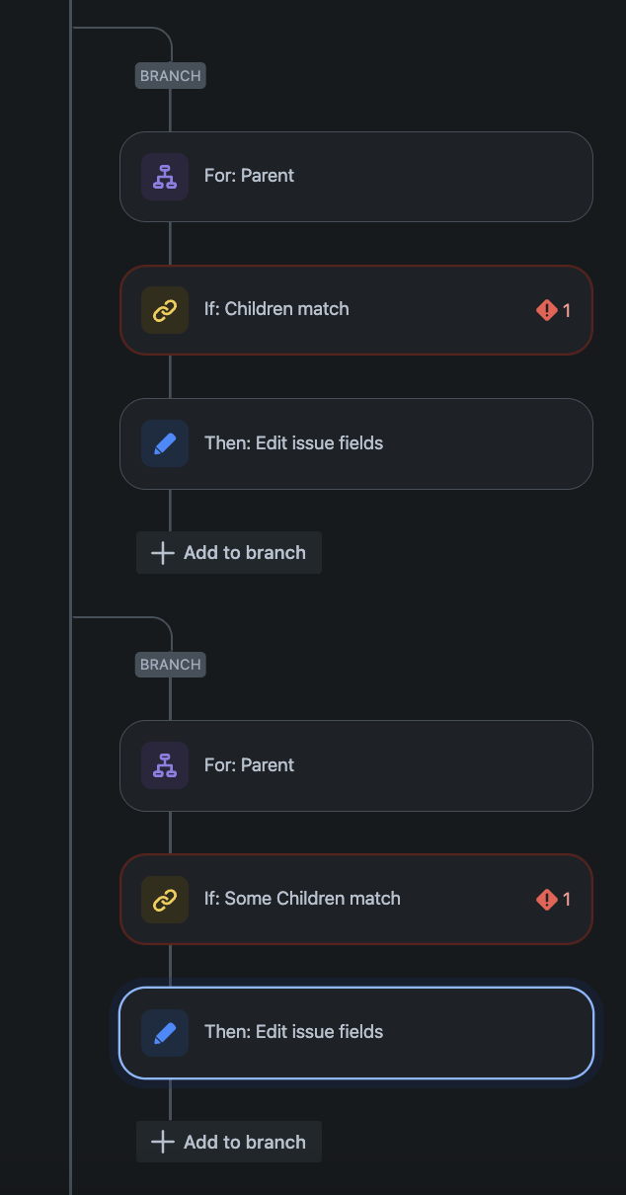Open the first For: Parent branch step
This screenshot has width=626, height=1195.
click(355, 176)
